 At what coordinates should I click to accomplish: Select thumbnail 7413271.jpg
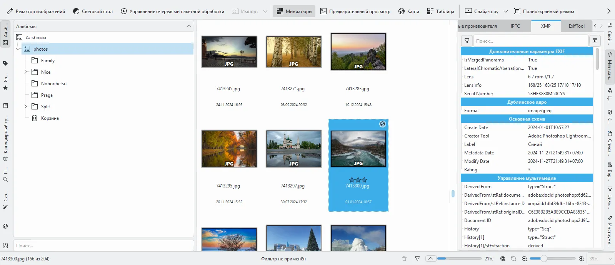[x=294, y=52]
